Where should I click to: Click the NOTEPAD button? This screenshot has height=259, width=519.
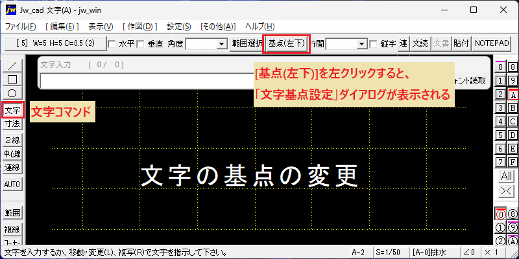[x=492, y=43]
